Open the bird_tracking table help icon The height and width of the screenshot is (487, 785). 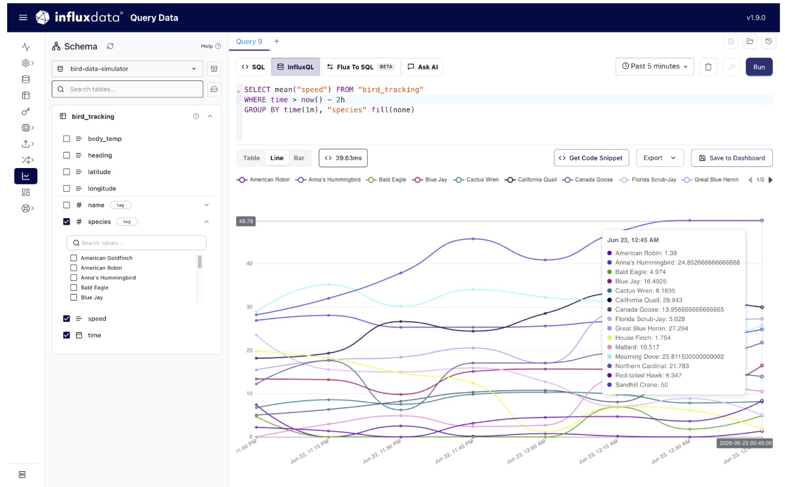pyautogui.click(x=196, y=116)
